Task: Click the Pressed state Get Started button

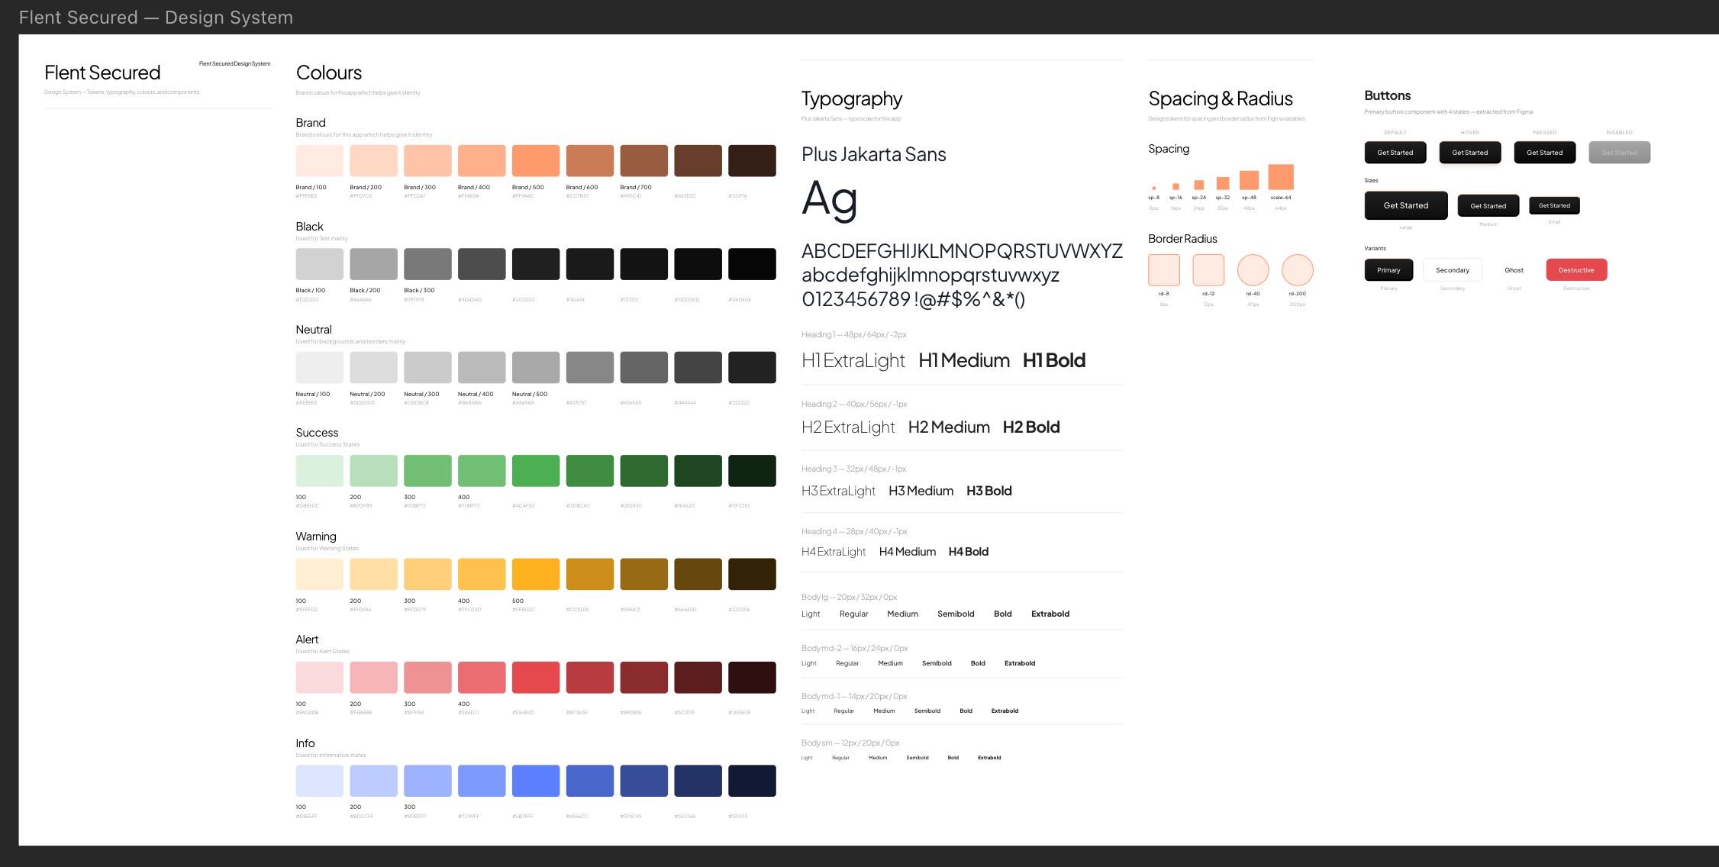Action: [1544, 153]
